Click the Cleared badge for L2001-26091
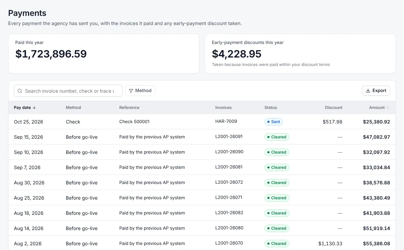The width and height of the screenshot is (404, 250). [x=277, y=137]
